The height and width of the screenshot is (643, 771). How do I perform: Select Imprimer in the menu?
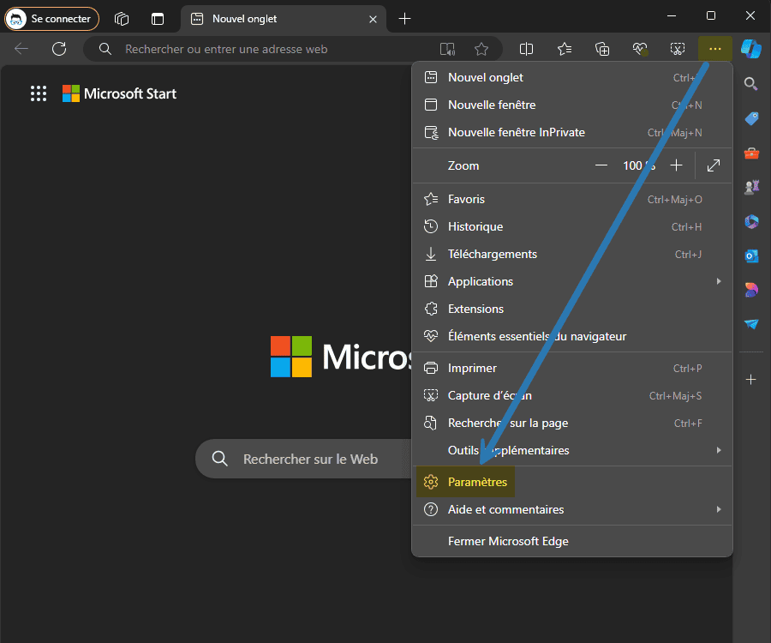[572, 368]
